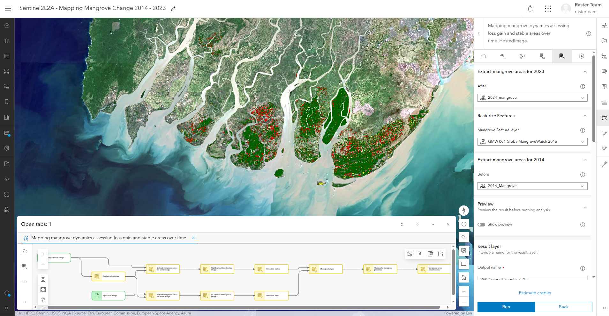Click the auto-layout grid icon in editor

[43, 279]
